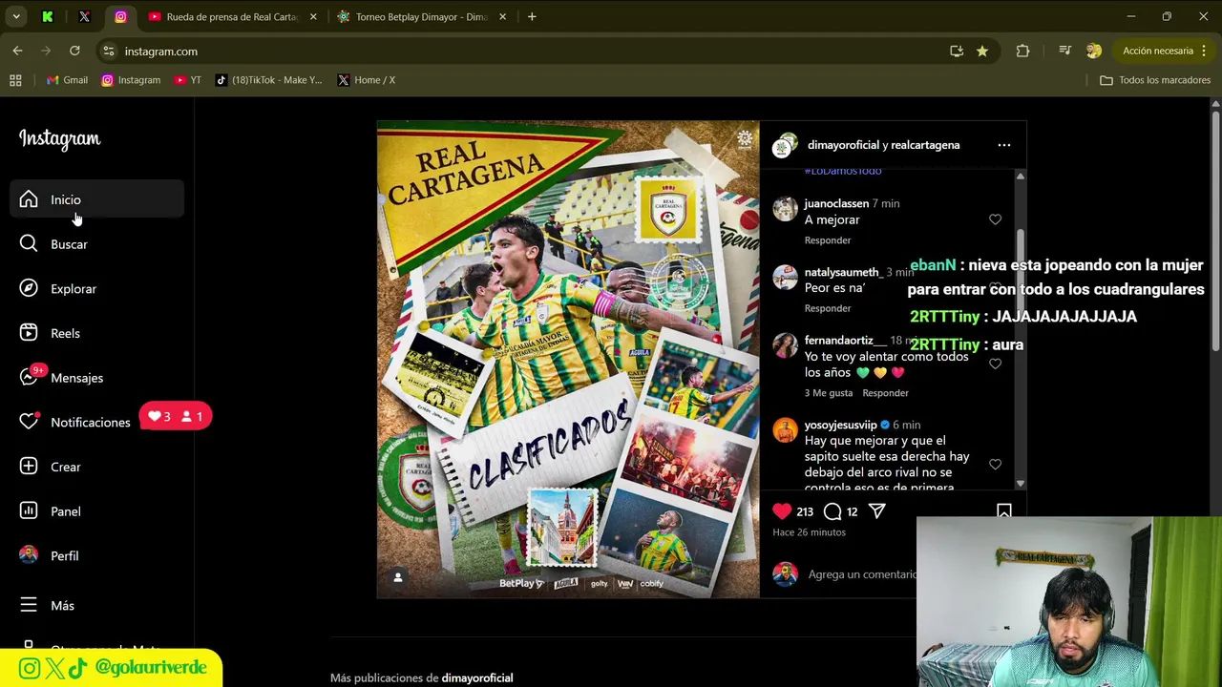Open YT bookmark
Screen dimensions: 1222x687
coord(188,80)
